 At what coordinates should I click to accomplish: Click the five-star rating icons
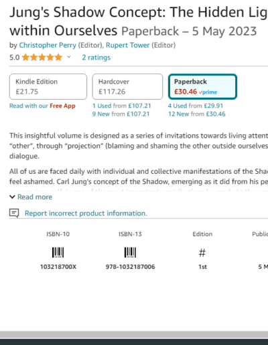coord(42,57)
